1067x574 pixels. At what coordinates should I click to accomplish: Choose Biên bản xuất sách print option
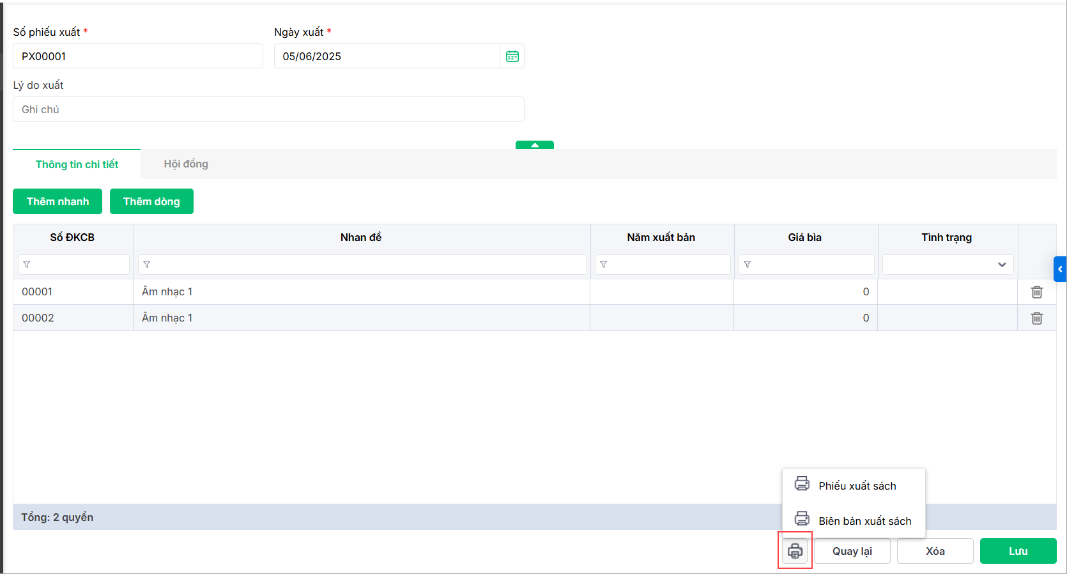[x=854, y=521]
